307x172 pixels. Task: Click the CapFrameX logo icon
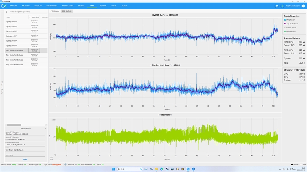4,6
